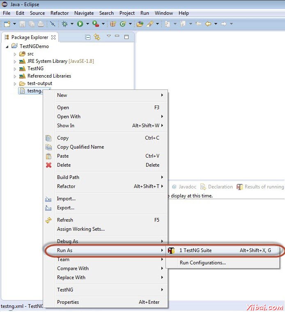Click the Back navigation yellow arrow

(x=208, y=24)
